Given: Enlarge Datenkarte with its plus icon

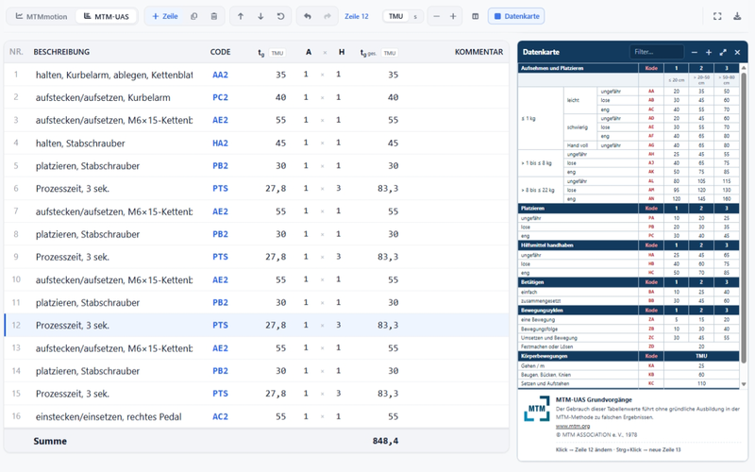Looking at the screenshot, I should (x=709, y=52).
